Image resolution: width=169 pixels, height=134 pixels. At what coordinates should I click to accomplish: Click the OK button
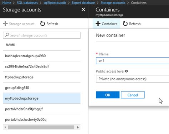click(108, 95)
